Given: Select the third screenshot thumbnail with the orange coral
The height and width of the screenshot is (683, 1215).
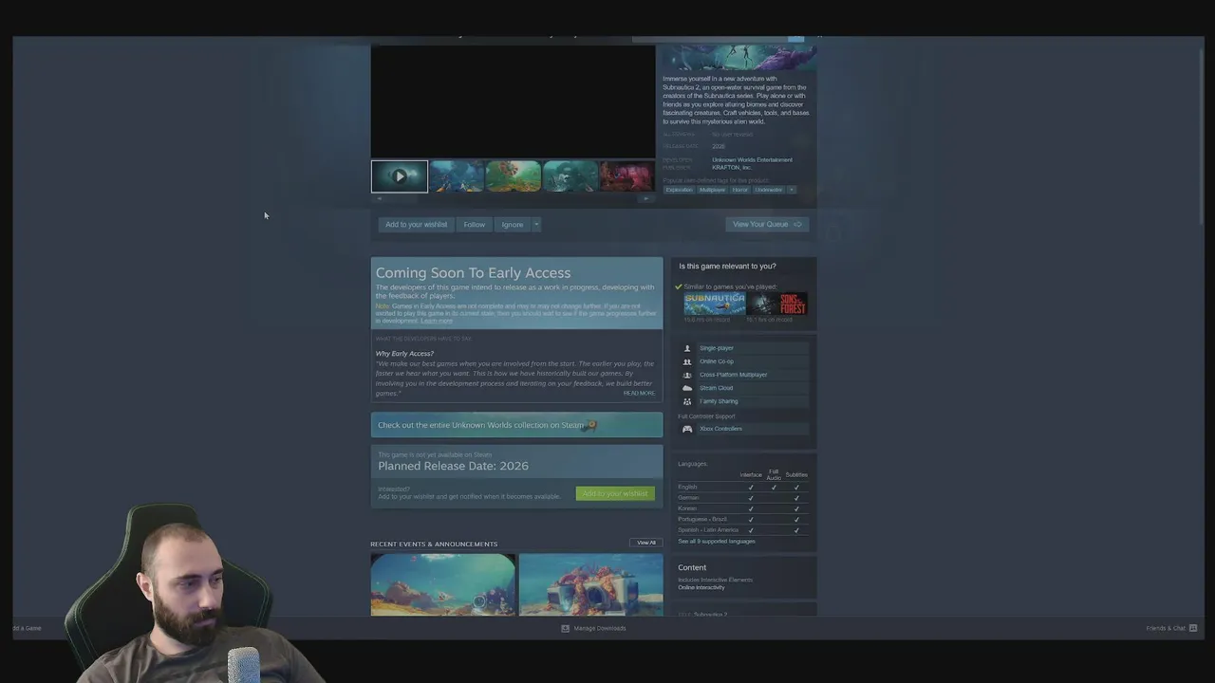Looking at the screenshot, I should click(514, 176).
